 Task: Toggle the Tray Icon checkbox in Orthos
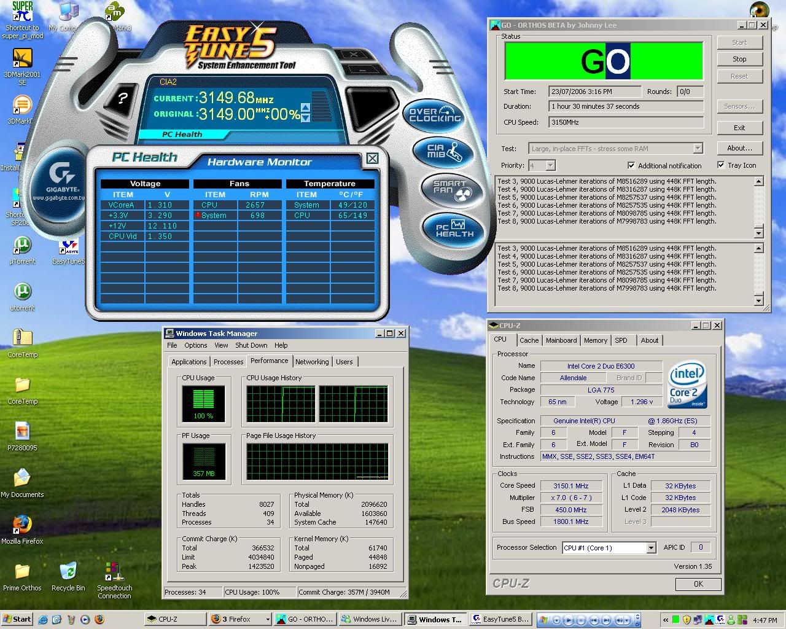click(x=721, y=165)
